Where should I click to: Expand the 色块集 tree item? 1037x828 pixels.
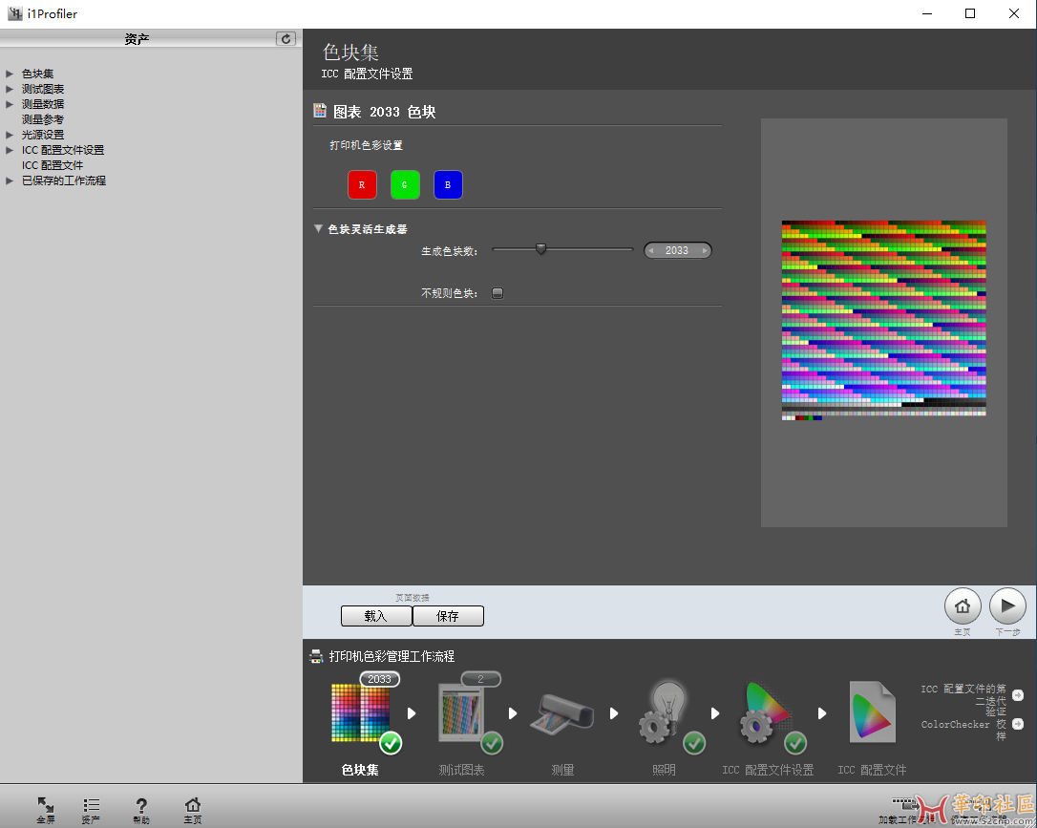(10, 74)
